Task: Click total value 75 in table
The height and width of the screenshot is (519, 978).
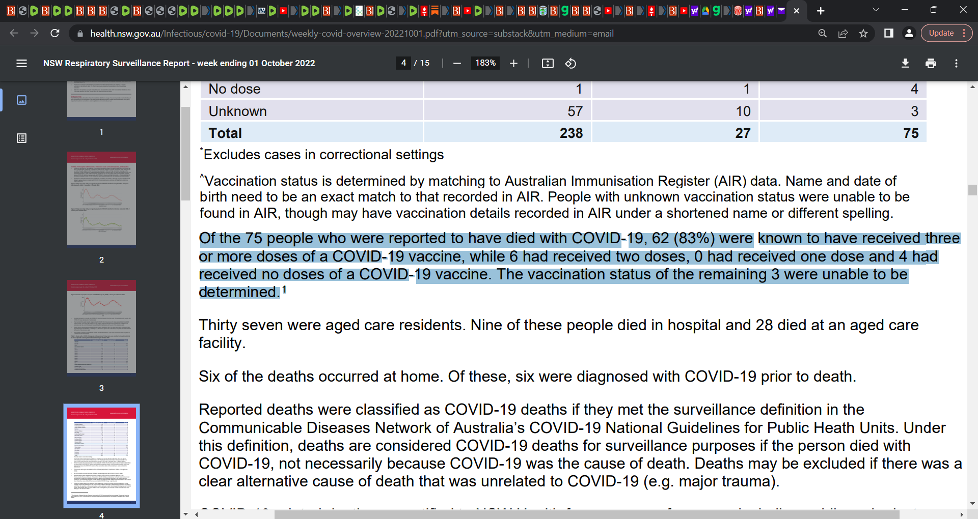Action: (911, 133)
